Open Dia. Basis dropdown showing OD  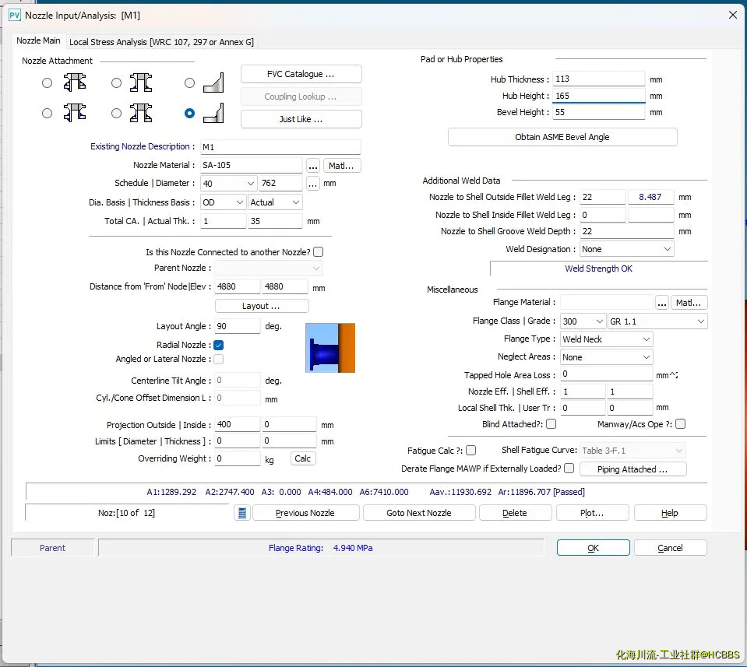click(223, 202)
